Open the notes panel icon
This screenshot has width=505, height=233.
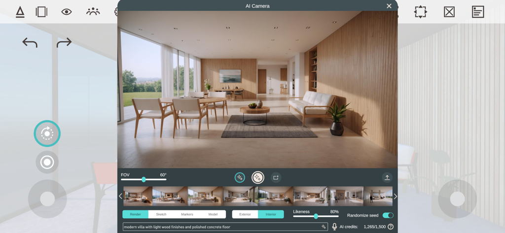(x=478, y=12)
